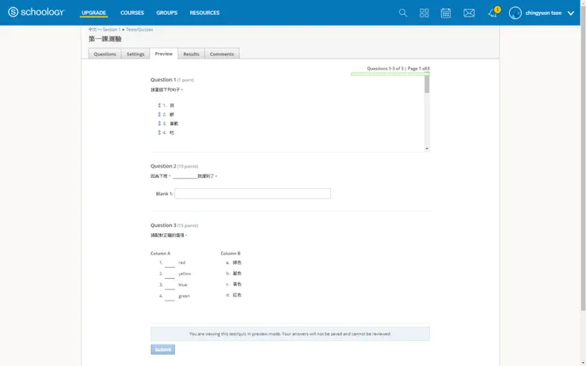This screenshot has height=366, width=586.
Task: Click the user profile avatar
Action: tap(516, 13)
